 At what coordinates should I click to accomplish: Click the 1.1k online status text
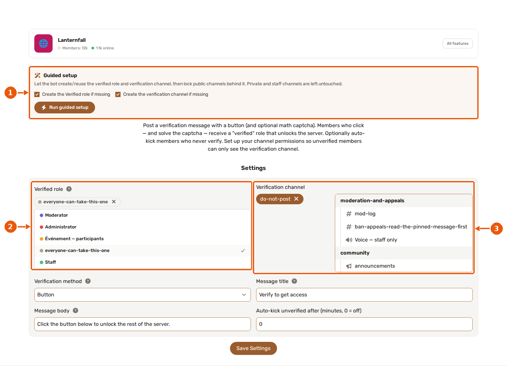[x=105, y=48]
